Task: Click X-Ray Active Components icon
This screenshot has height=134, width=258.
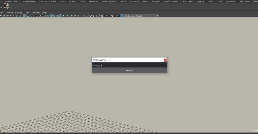Action: [x=94, y=16]
